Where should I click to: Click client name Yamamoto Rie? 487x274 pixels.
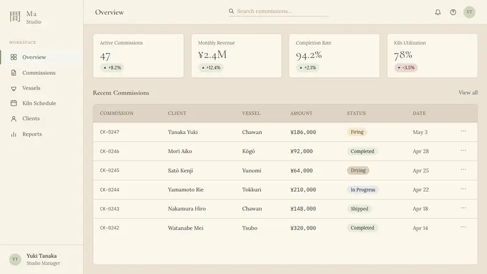pos(186,190)
